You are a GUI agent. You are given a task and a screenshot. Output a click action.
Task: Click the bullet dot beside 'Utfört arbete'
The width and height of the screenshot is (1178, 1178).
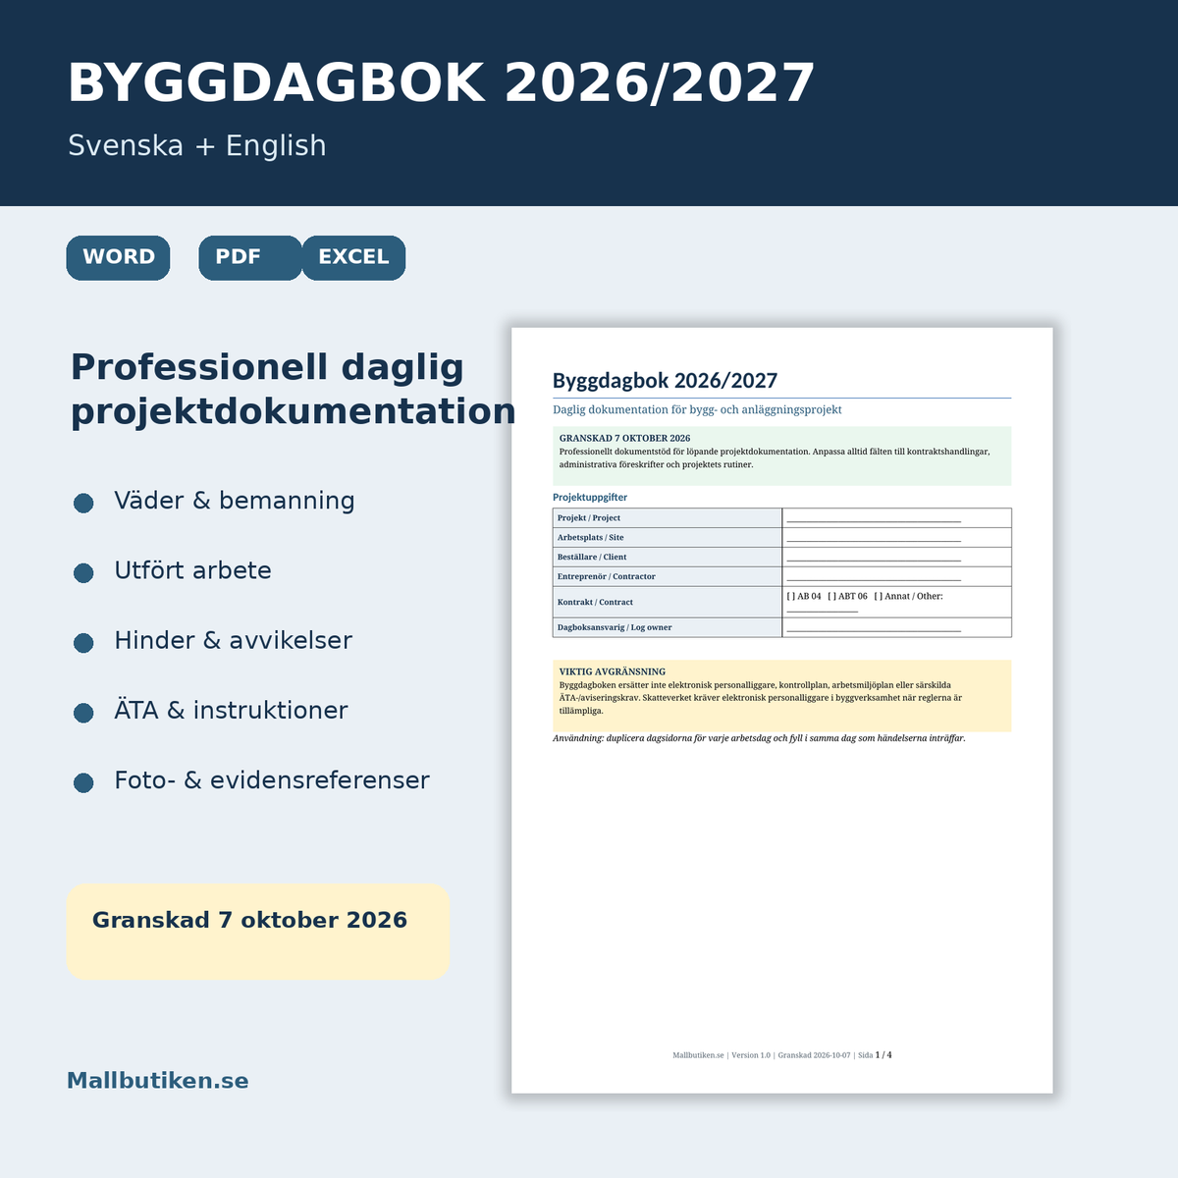(x=83, y=572)
